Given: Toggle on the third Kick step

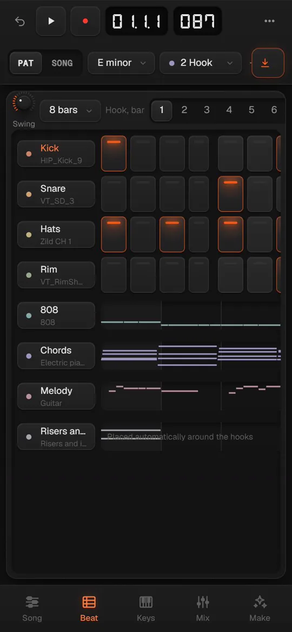Looking at the screenshot, I should 172,154.
